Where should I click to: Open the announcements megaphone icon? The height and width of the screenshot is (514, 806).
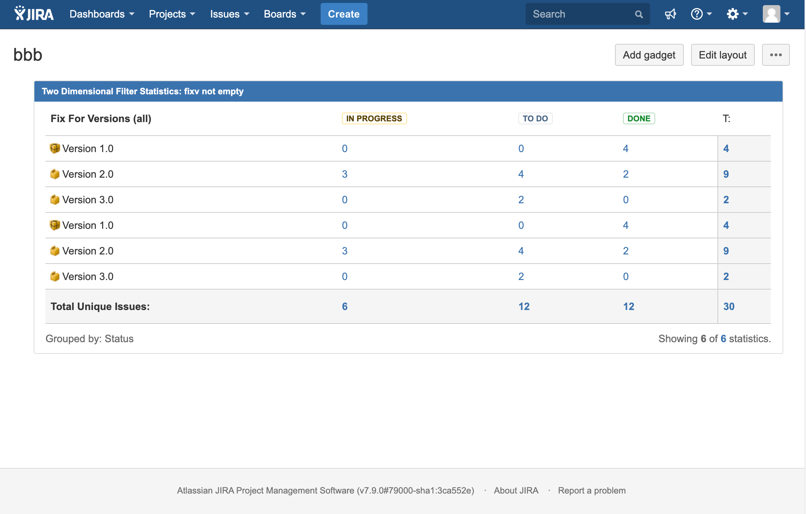point(670,14)
